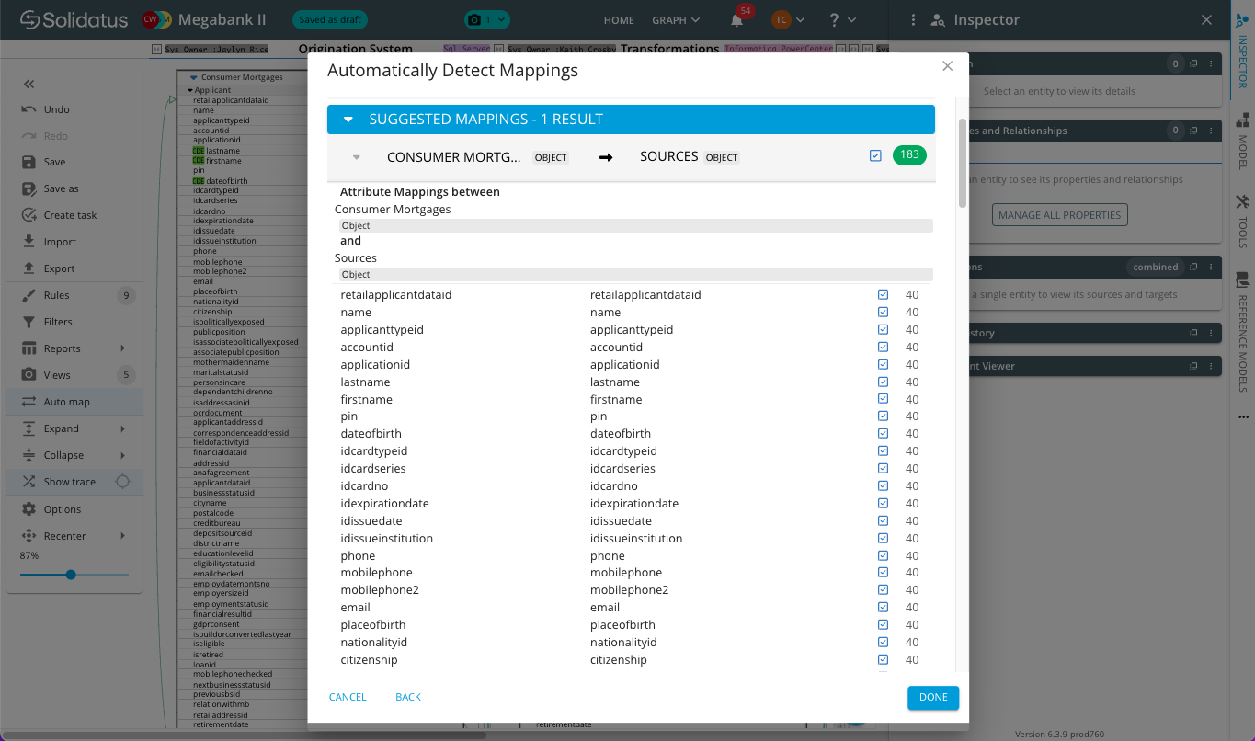Click the Create task icon
The height and width of the screenshot is (741, 1255).
click(x=29, y=215)
